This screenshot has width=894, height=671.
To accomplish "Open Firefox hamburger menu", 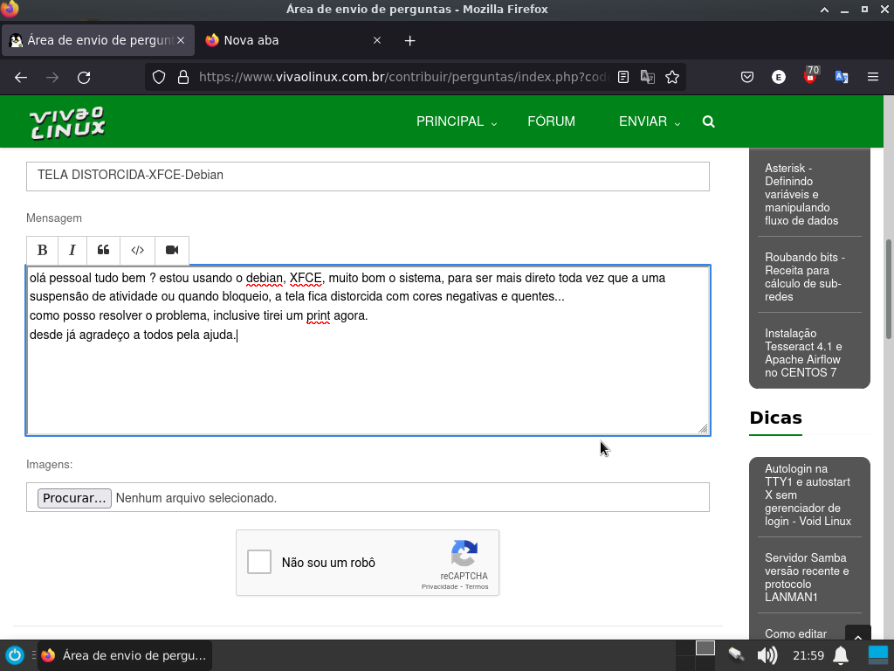I will pos(873,77).
